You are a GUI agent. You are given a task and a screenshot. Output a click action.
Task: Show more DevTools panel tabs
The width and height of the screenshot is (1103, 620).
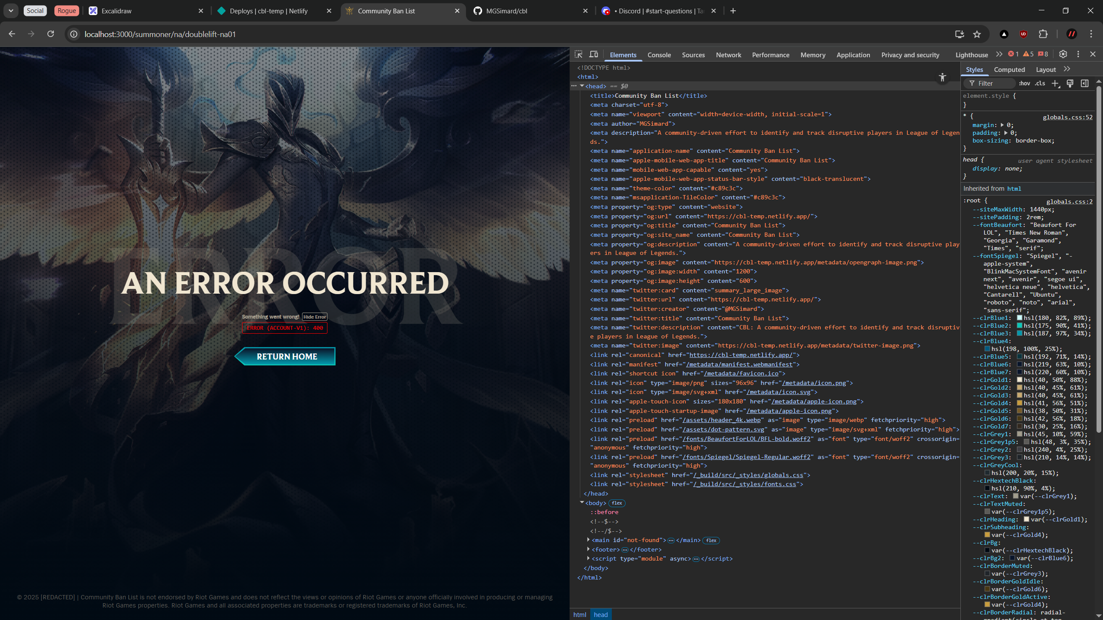[999, 54]
